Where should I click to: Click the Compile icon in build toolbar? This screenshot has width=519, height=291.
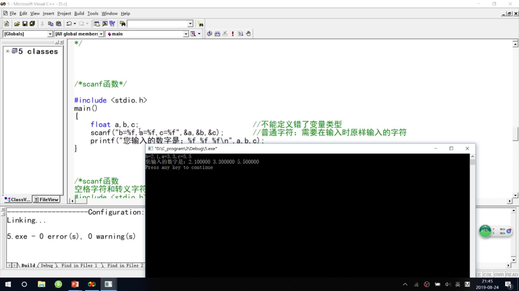pyautogui.click(x=209, y=34)
